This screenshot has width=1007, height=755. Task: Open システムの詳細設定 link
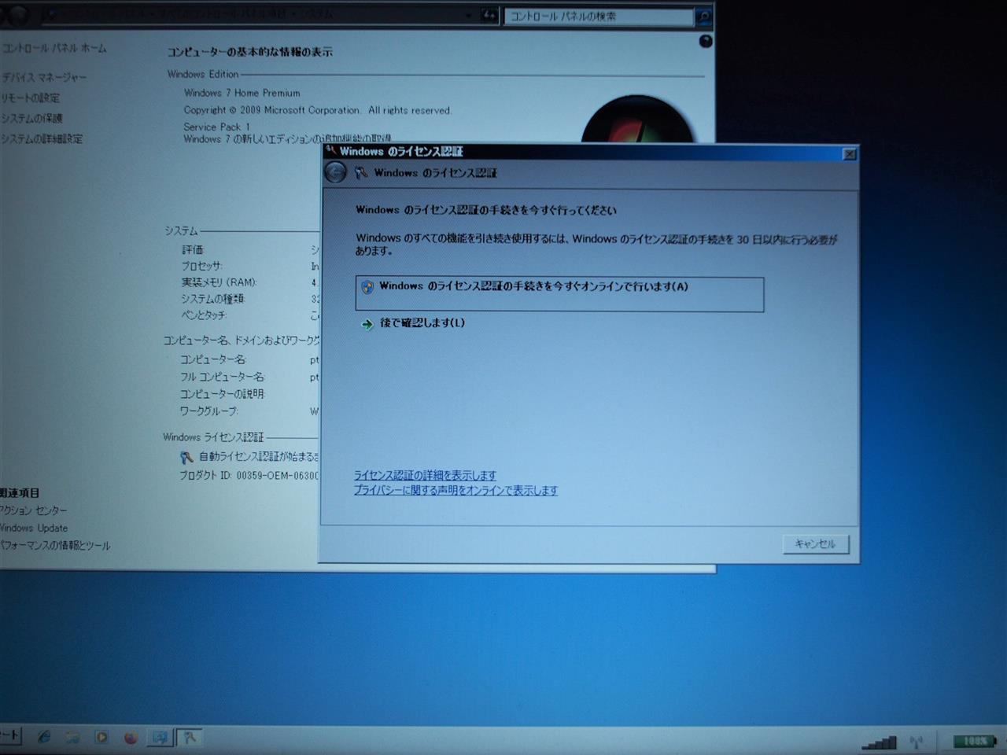(x=41, y=138)
